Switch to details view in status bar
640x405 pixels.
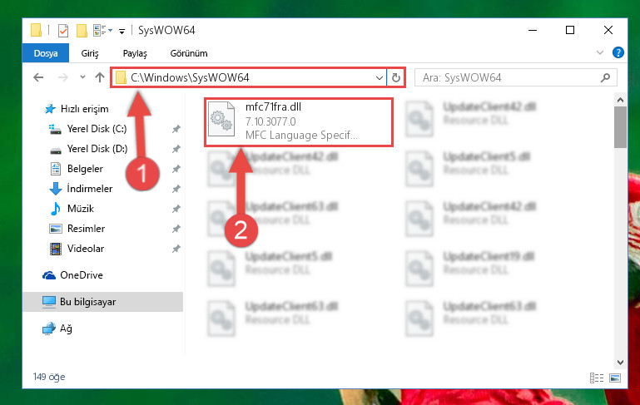[597, 378]
